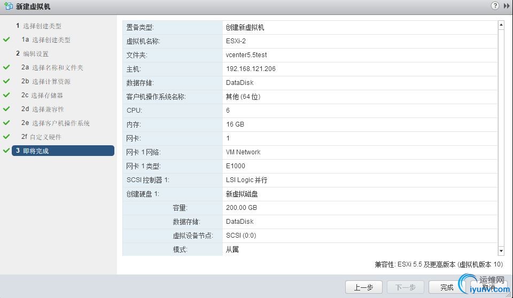Image resolution: width=513 pixels, height=298 pixels.
Task: Click the compatibility text ESXi 5.5 及更高版本
Action: (x=426, y=264)
